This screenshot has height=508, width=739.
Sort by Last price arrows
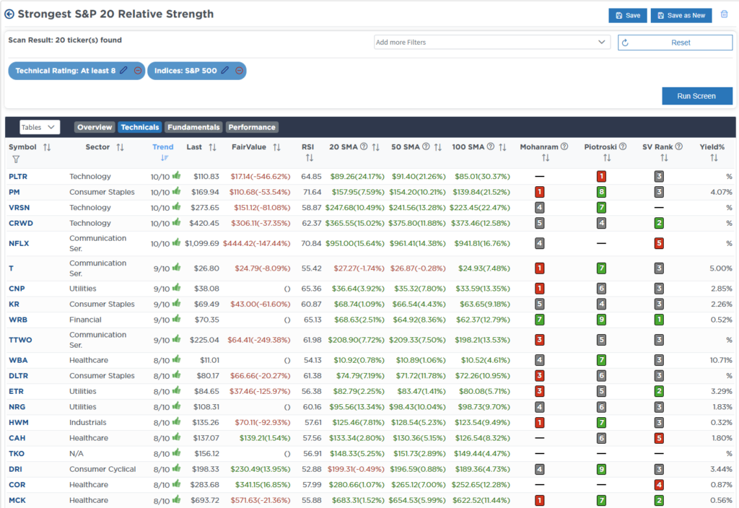213,147
